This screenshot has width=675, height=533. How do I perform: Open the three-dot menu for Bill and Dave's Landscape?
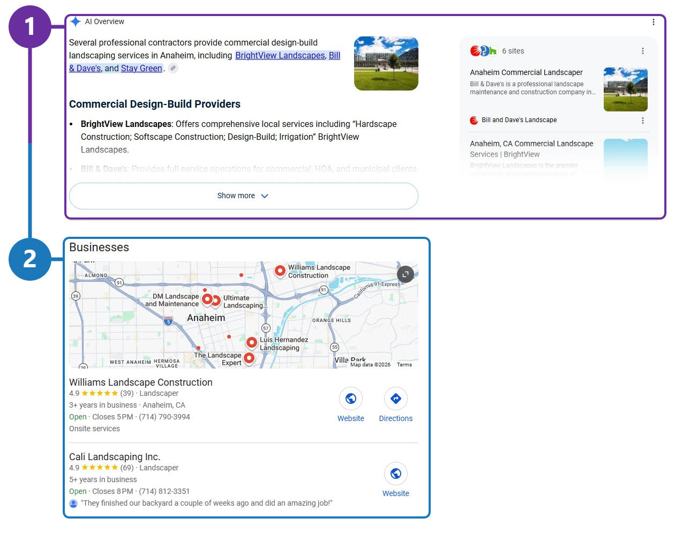click(642, 121)
